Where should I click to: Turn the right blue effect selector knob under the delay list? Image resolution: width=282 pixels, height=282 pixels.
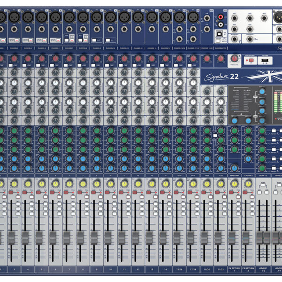tap(248, 121)
